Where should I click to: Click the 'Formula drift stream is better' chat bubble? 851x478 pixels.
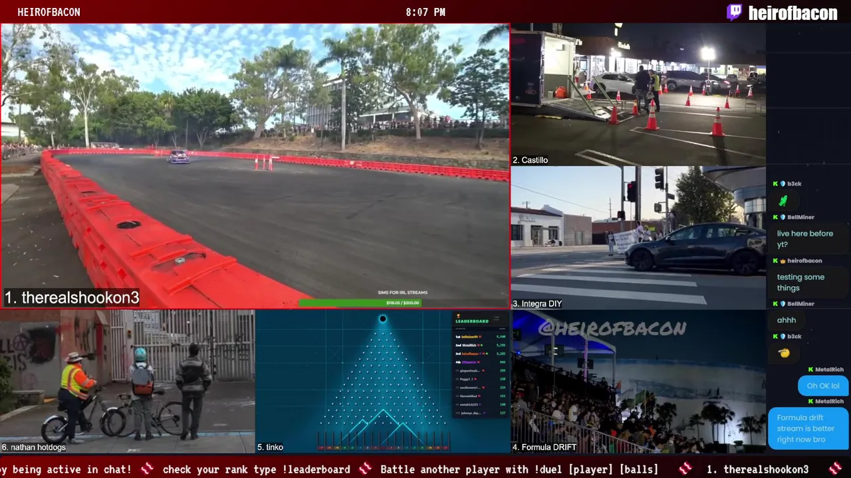pos(808,428)
